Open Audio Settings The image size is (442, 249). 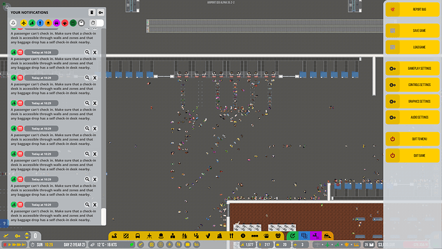coord(413,117)
